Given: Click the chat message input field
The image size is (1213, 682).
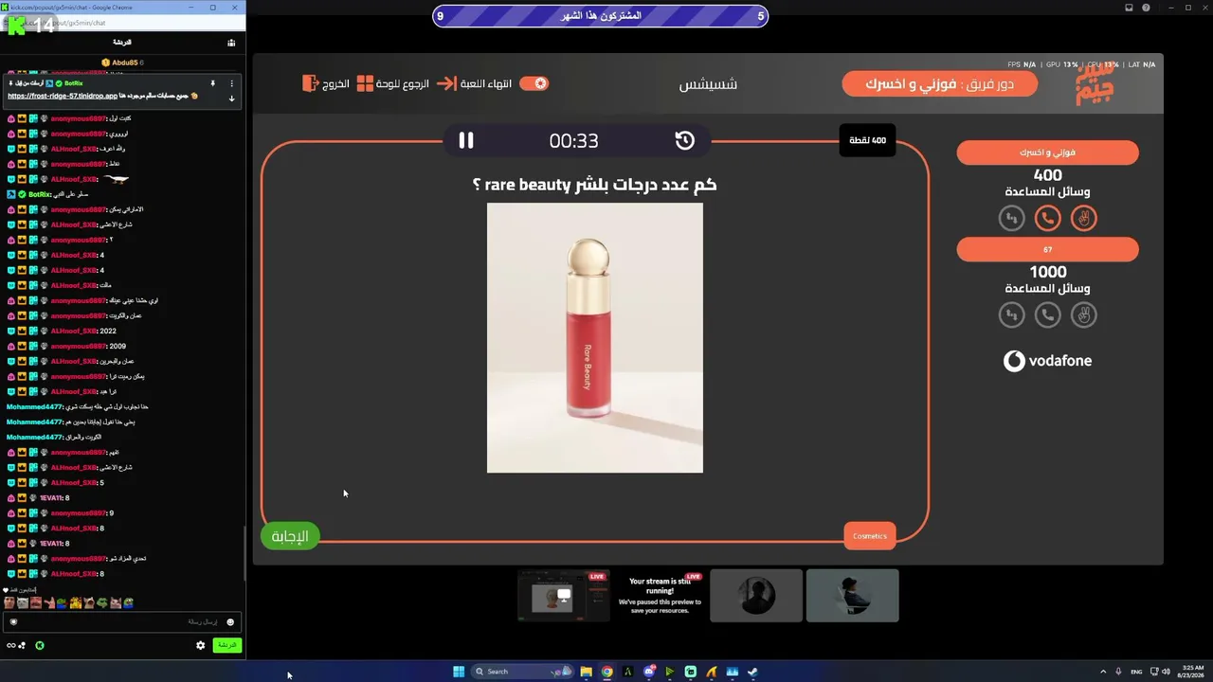Looking at the screenshot, I should (122, 621).
